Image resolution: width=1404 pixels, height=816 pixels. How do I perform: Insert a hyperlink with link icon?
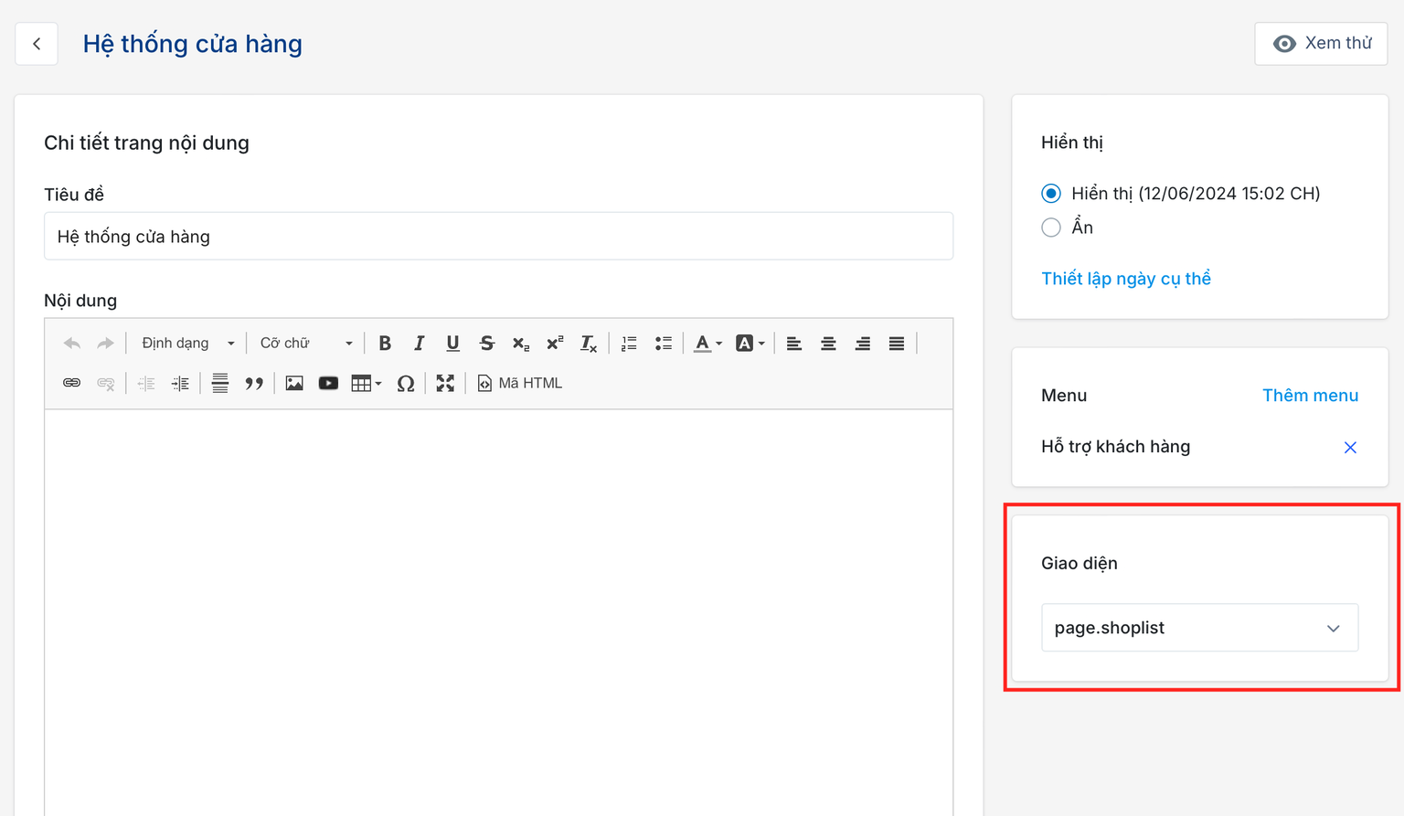pos(71,384)
